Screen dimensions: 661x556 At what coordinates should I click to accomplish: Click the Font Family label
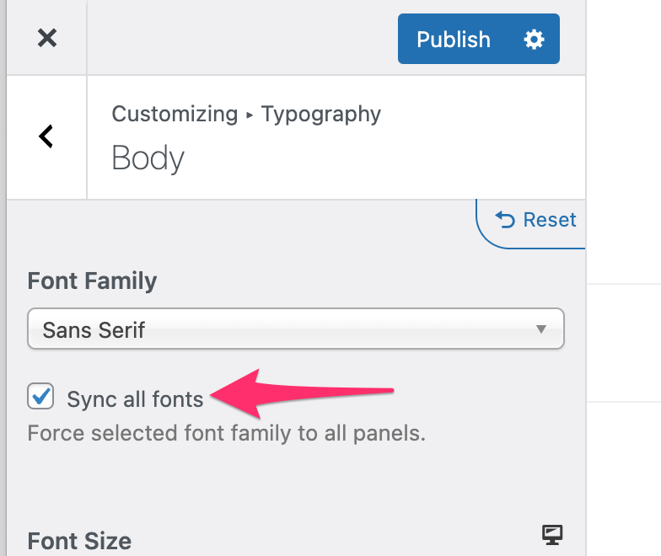(x=92, y=281)
